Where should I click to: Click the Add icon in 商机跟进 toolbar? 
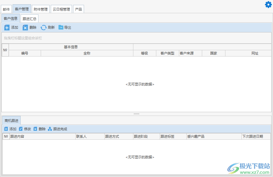point(6,129)
